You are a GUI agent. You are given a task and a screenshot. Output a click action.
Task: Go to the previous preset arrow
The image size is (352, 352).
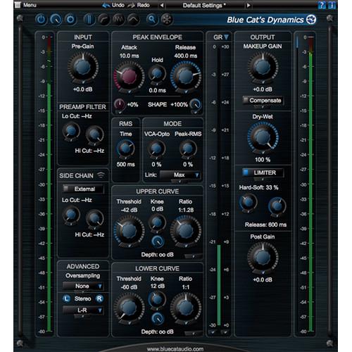click(x=162, y=5)
